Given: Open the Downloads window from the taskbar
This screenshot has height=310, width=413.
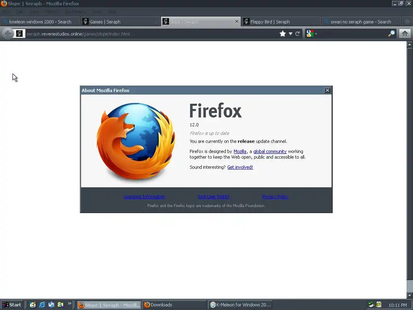Looking at the screenshot, I should pos(174,305).
